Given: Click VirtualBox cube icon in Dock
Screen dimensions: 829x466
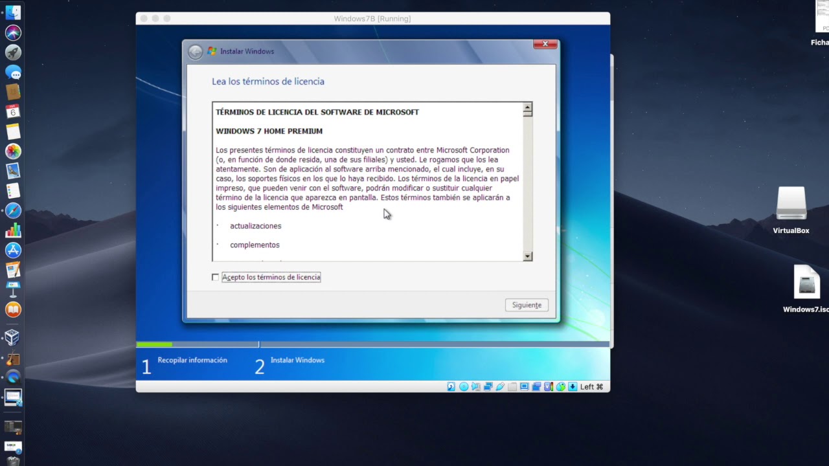Looking at the screenshot, I should click(x=12, y=337).
